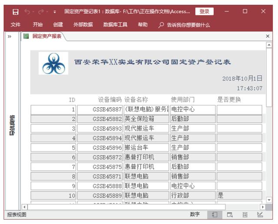Click the 是否更换 column header
This screenshot has width=278, height=224.
[229, 100]
